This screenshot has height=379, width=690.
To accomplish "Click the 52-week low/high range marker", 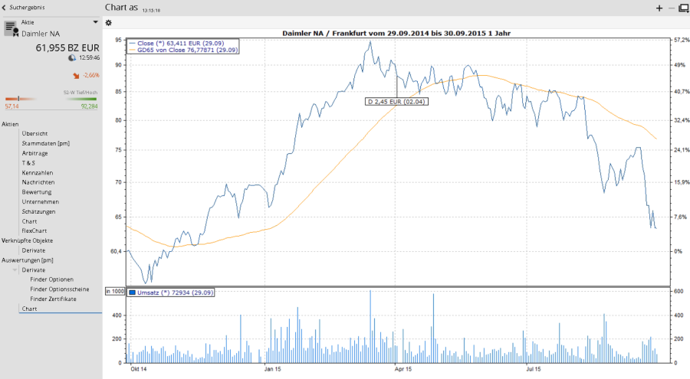I will pyautogui.click(x=18, y=99).
